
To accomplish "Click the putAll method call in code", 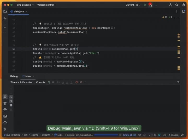I will [62, 32].
